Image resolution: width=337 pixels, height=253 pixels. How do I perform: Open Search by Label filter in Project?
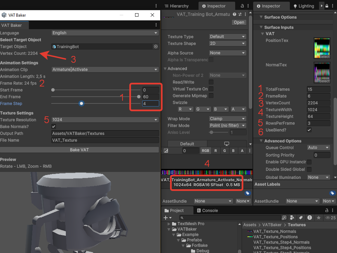click(x=301, y=218)
